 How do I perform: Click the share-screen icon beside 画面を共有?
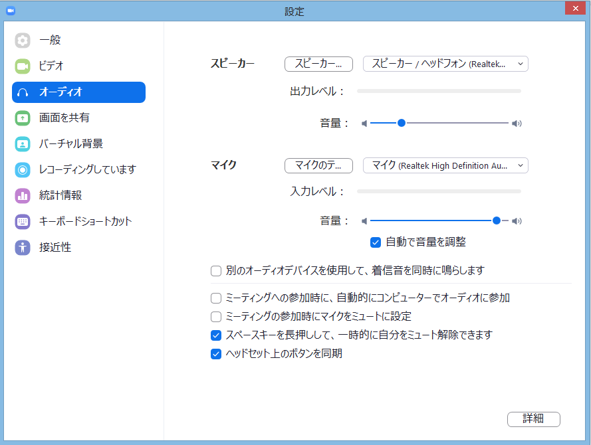click(x=23, y=118)
